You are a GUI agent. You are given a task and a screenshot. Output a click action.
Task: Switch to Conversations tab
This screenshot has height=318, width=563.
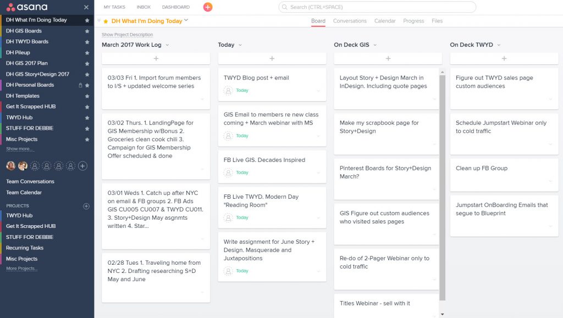coord(350,21)
